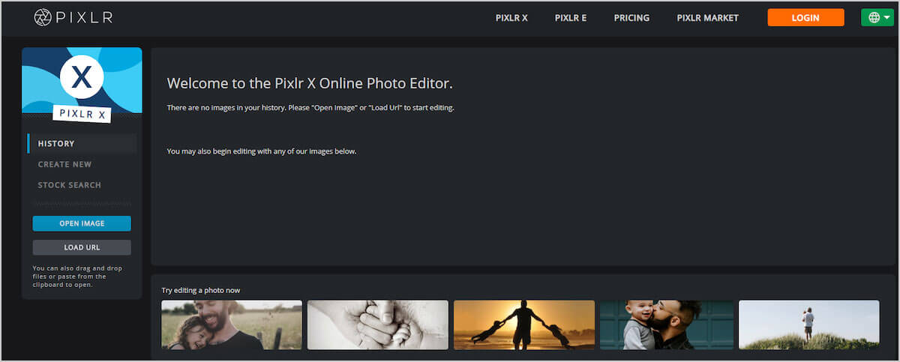Click the orange Login button

point(805,17)
